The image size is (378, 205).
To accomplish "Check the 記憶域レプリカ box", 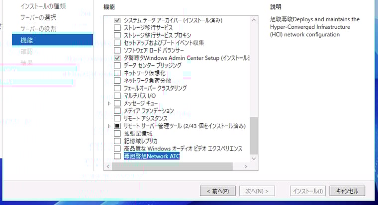I will (117, 141).
